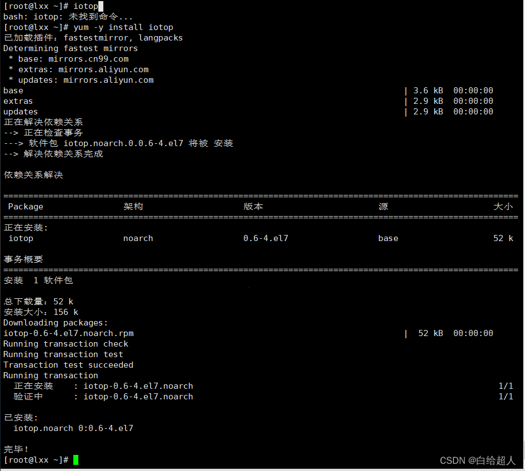The height and width of the screenshot is (471, 525).
Task: Select the 0.6-4.el7 version text
Action: click(x=265, y=238)
